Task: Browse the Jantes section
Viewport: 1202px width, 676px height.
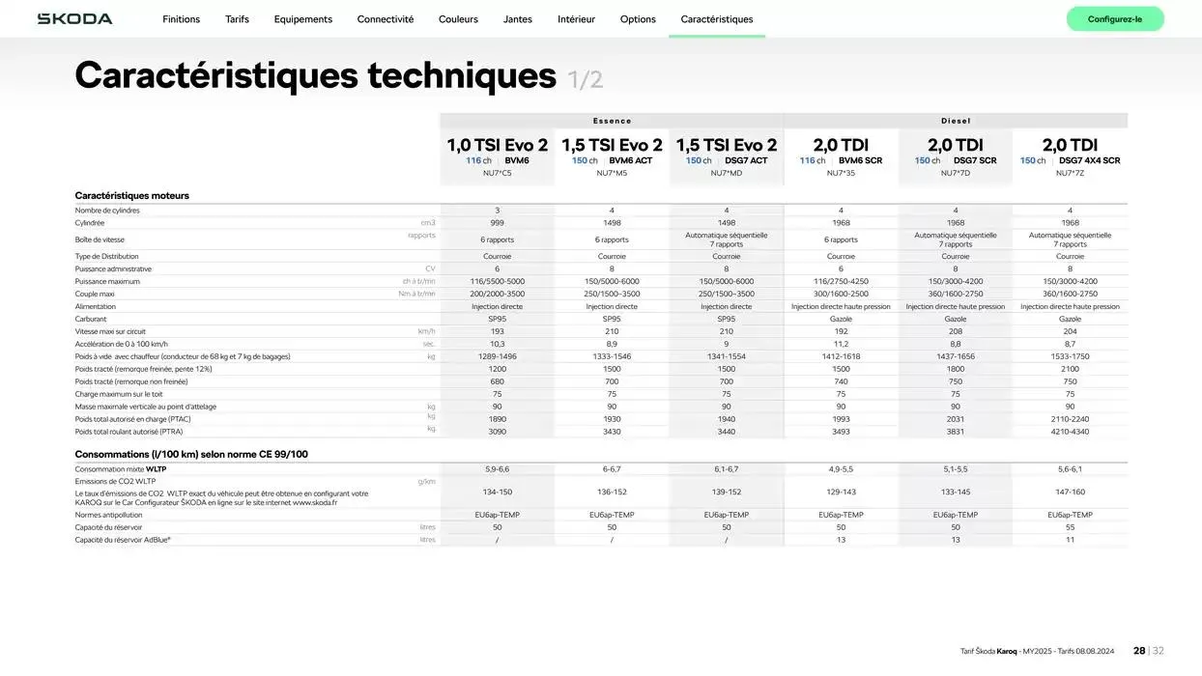Action: click(x=517, y=18)
